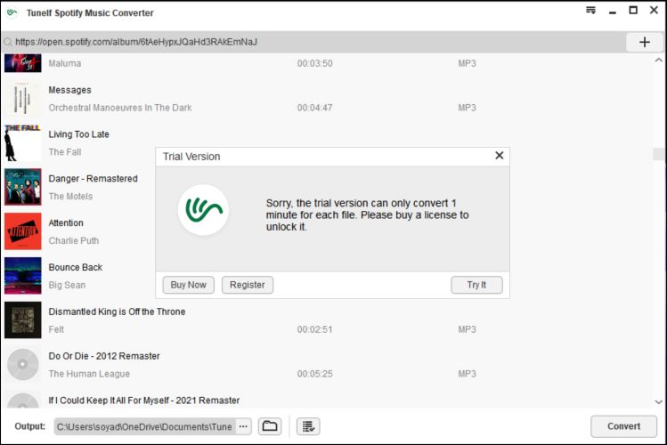Click the TunelF app logo in title bar
The image size is (667, 445).
click(12, 12)
